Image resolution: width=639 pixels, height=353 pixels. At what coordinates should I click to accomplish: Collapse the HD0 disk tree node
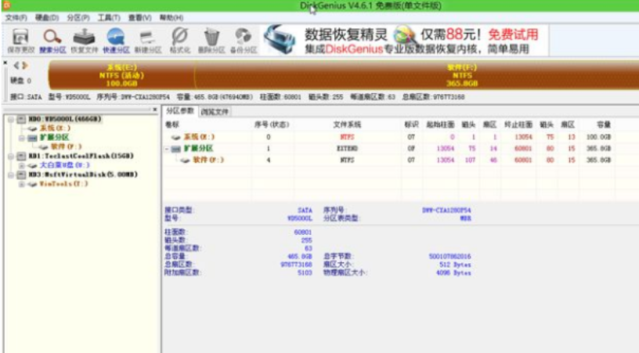[x=9, y=118]
